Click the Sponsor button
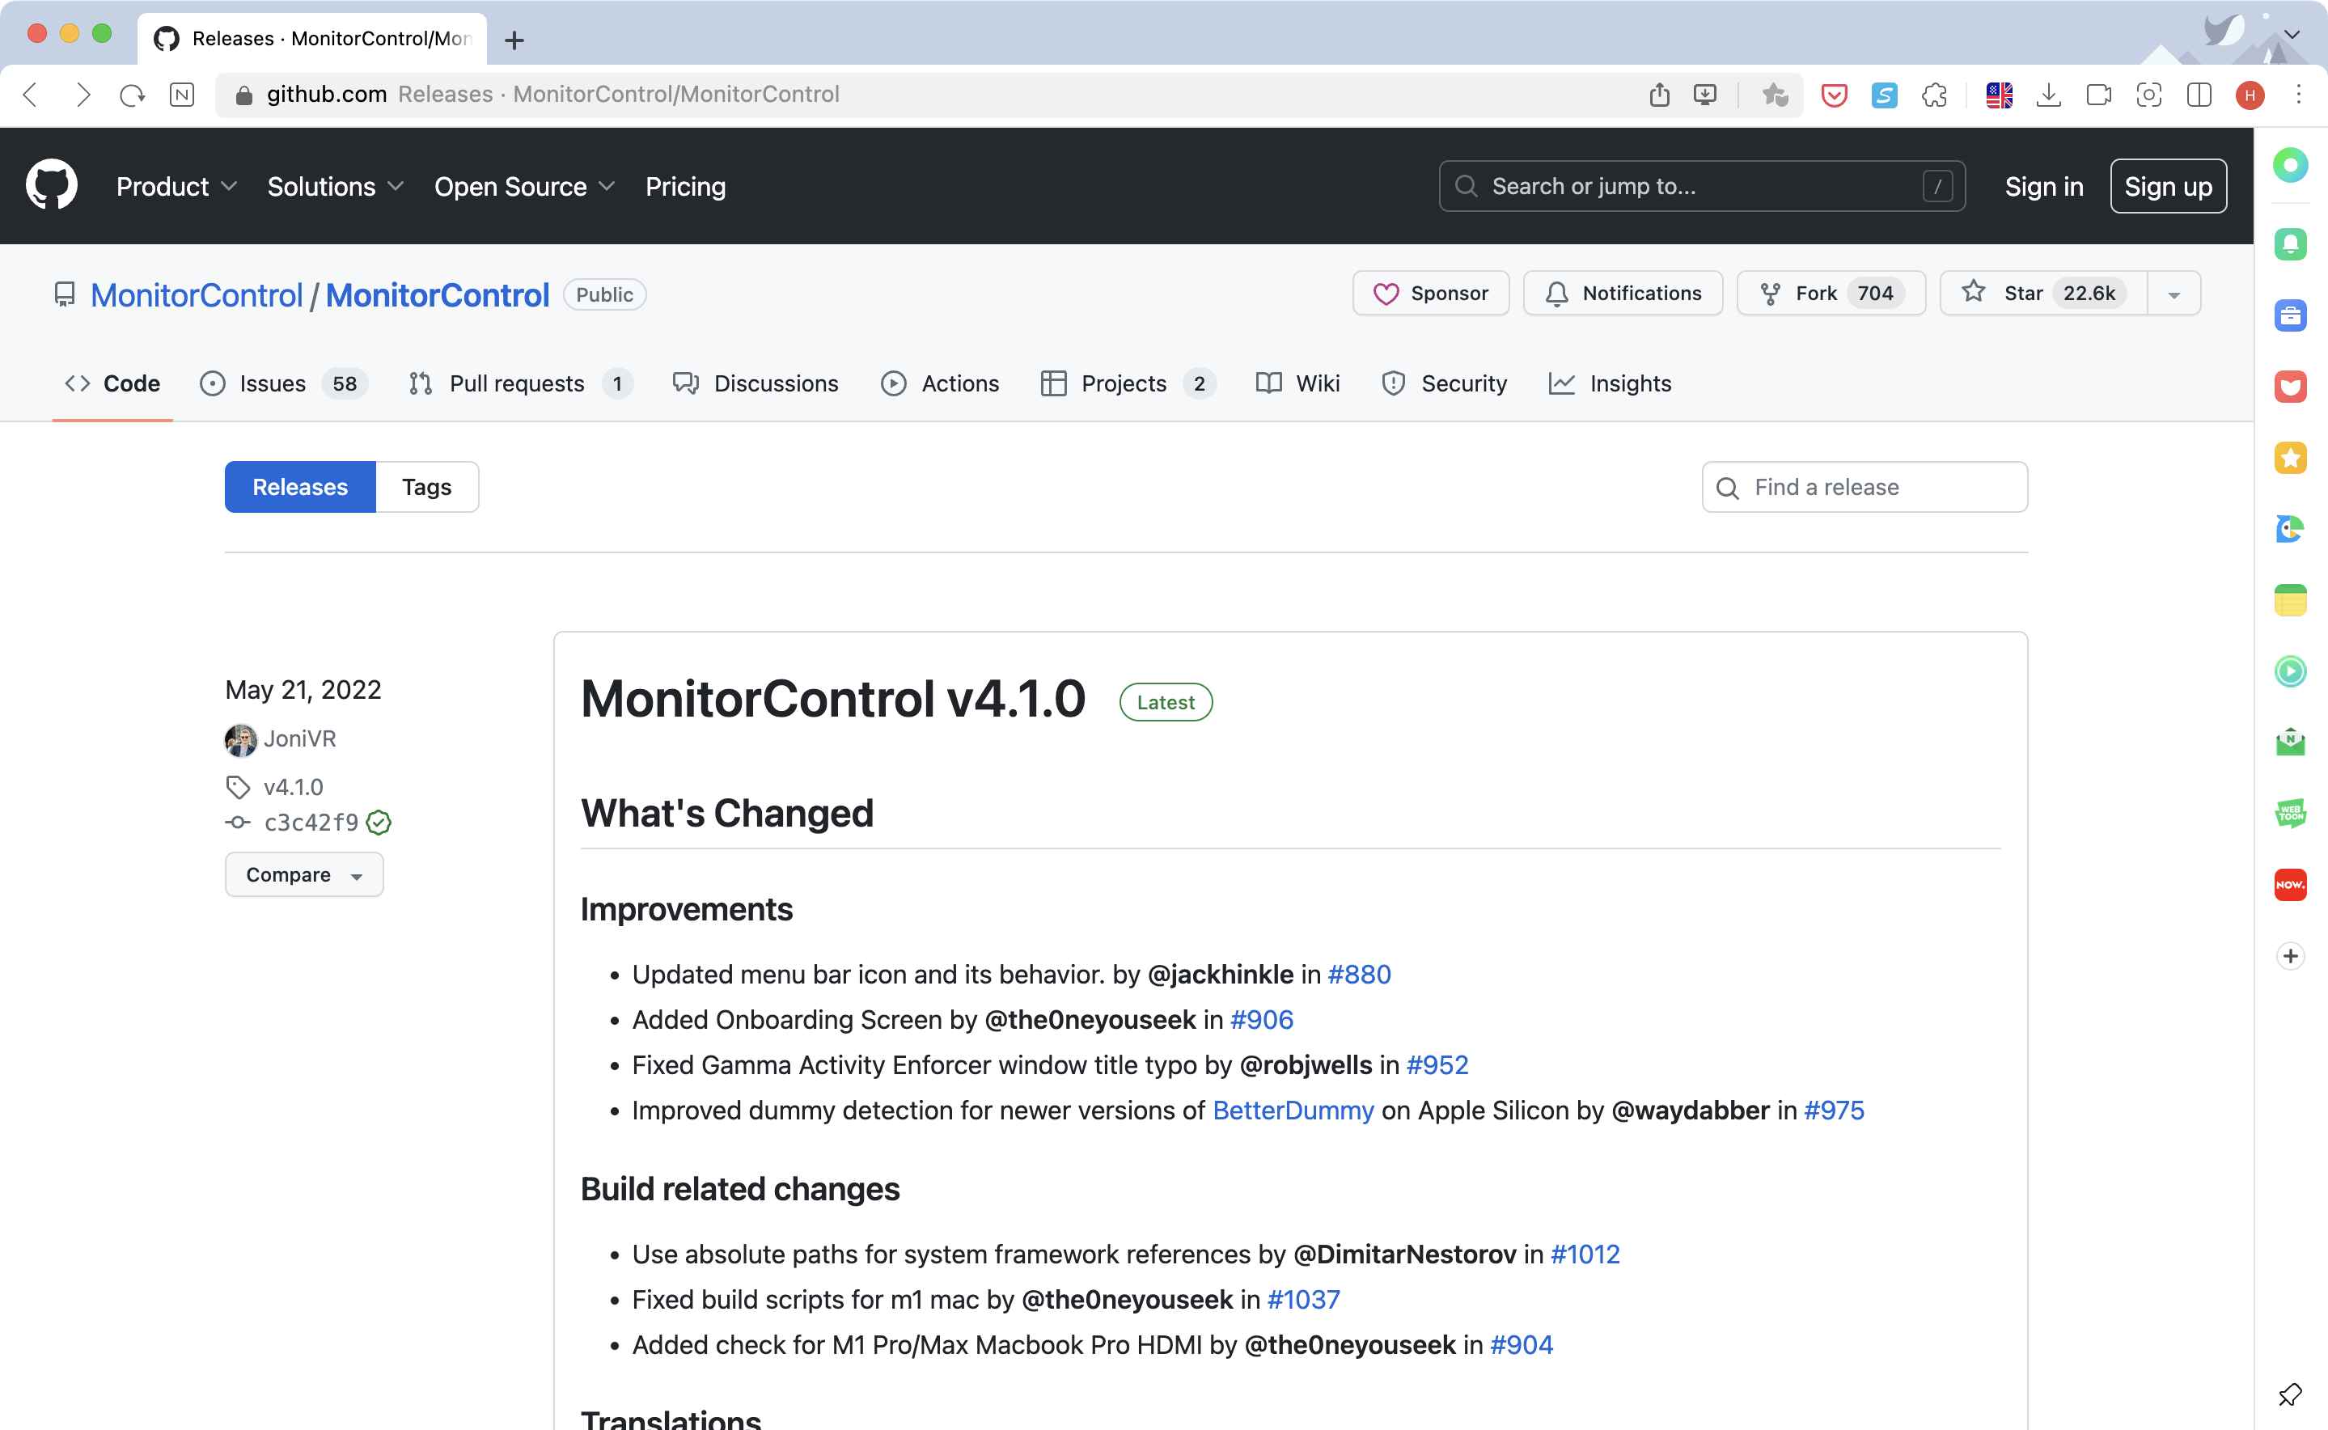This screenshot has height=1430, width=2328. pyautogui.click(x=1431, y=293)
